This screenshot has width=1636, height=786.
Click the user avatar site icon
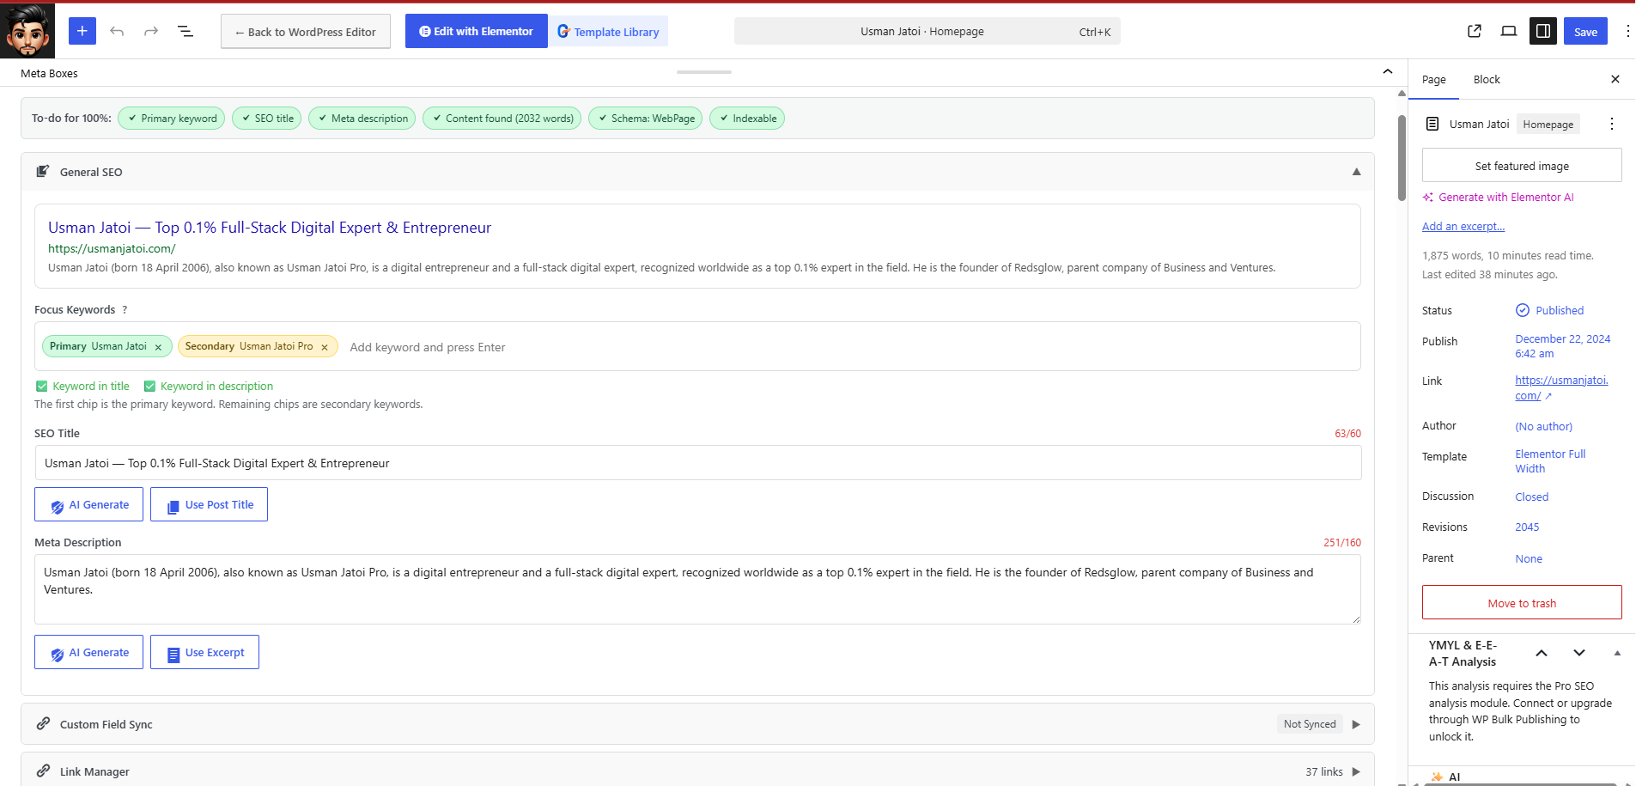(x=27, y=31)
